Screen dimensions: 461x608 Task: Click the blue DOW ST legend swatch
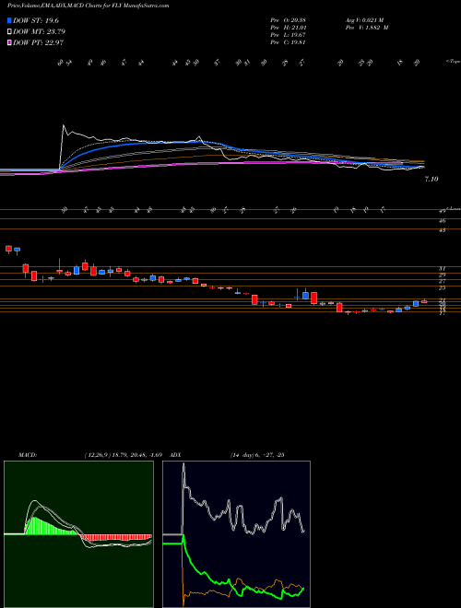pos(10,21)
